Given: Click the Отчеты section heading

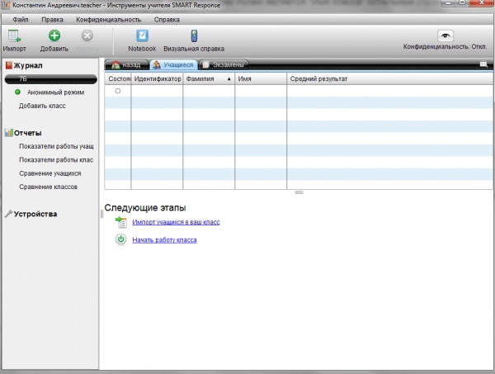Looking at the screenshot, I should click(28, 133).
